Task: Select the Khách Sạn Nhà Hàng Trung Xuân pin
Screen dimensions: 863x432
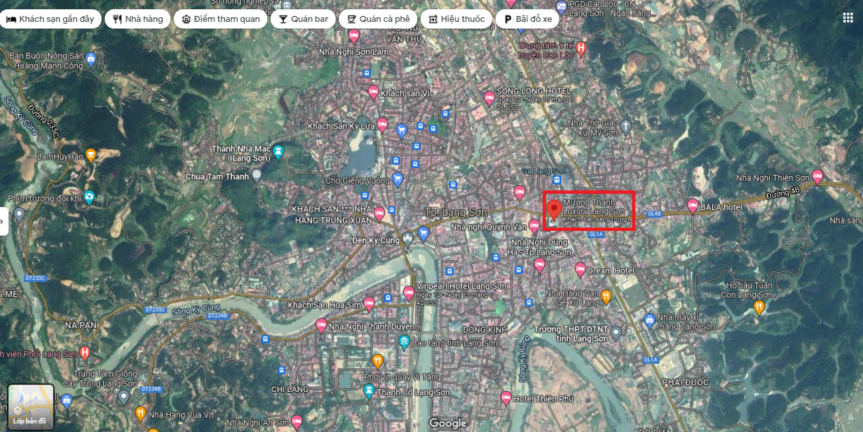Action: click(x=379, y=213)
